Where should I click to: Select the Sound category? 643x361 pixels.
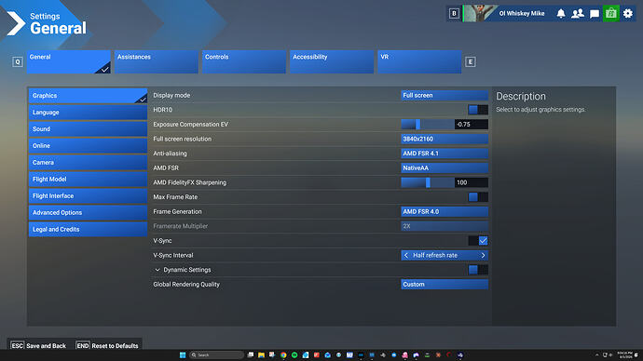coord(88,129)
